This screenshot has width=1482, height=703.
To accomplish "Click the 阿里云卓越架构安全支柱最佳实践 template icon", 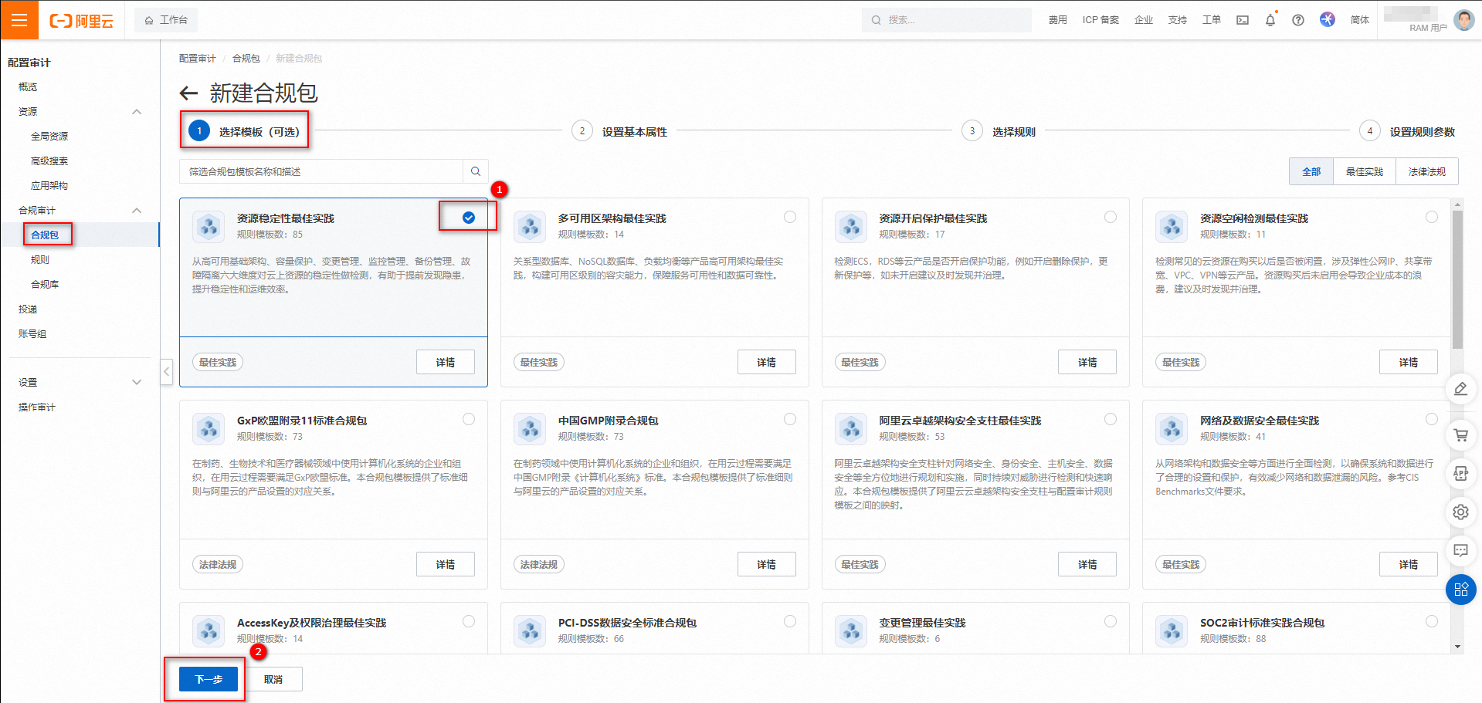I will pos(851,428).
